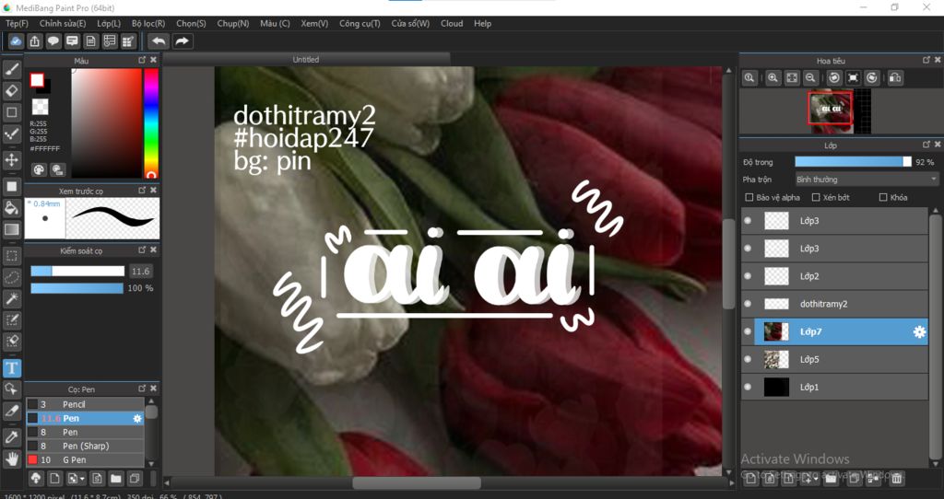Toggle visibility of Lớp7 layer
The image size is (944, 499).
748,331
